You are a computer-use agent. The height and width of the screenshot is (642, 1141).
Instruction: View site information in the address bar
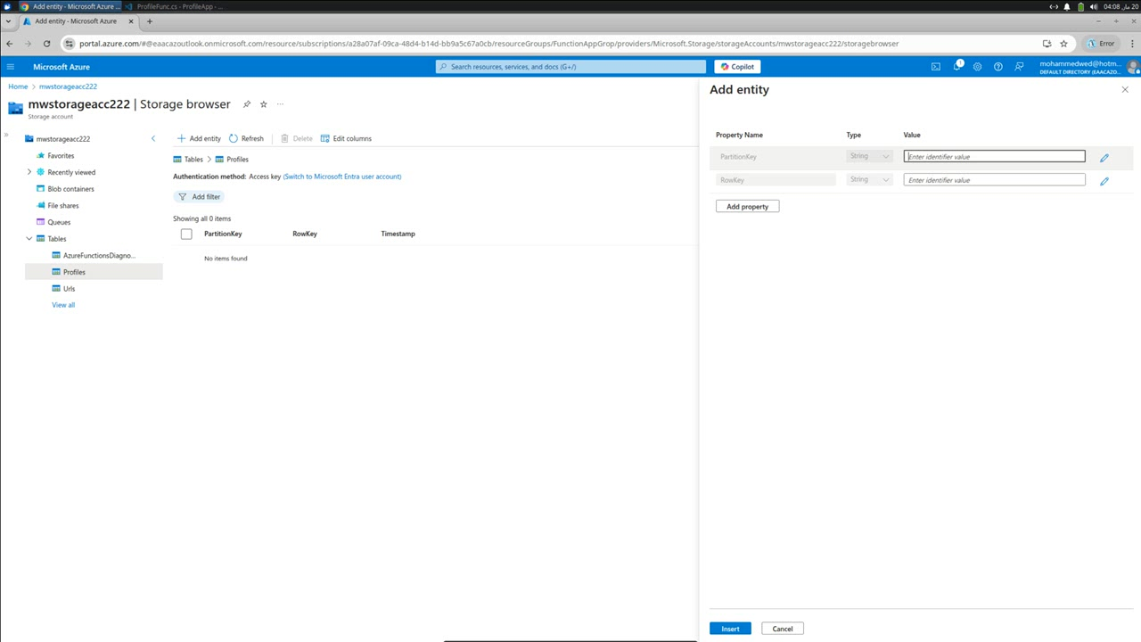70,43
